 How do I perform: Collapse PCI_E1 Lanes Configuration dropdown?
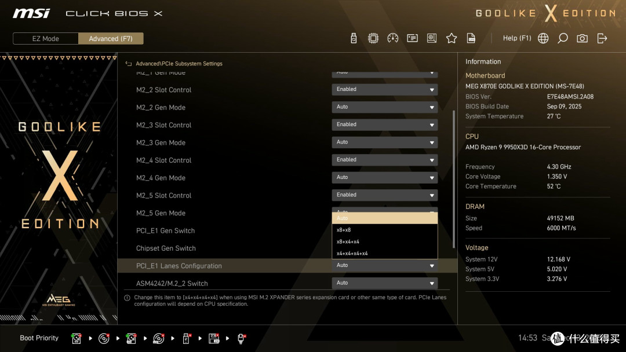tap(384, 265)
